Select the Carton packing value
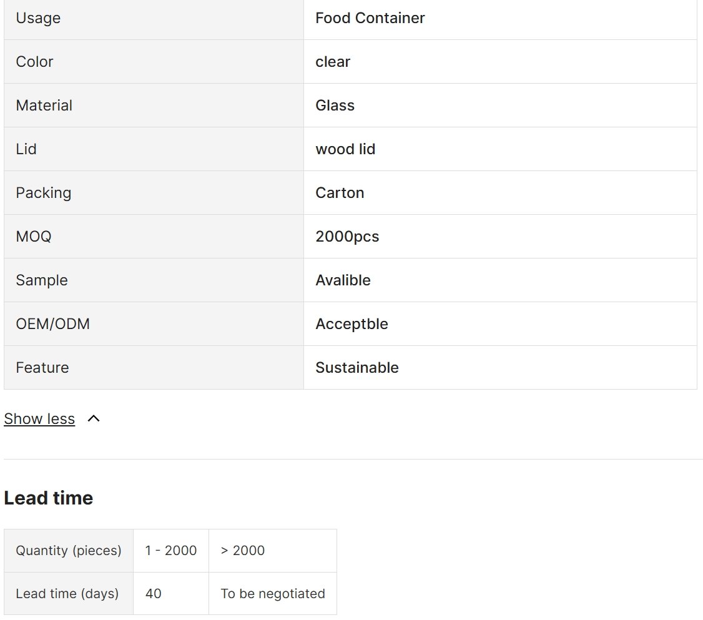The width and height of the screenshot is (703, 620). tap(340, 193)
